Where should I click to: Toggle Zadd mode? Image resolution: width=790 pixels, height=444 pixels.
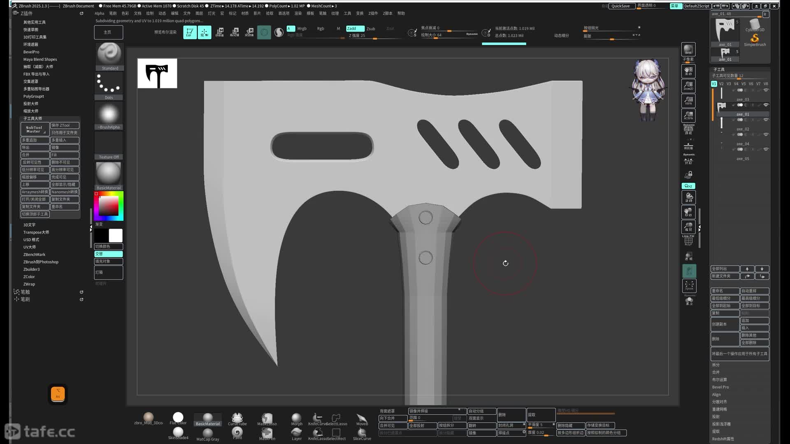point(355,28)
